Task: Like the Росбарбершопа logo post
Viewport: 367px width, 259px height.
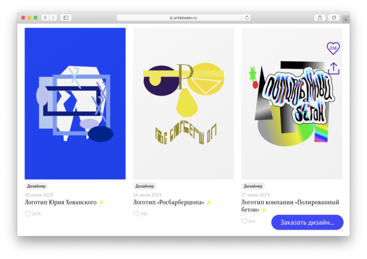Action: click(x=136, y=214)
